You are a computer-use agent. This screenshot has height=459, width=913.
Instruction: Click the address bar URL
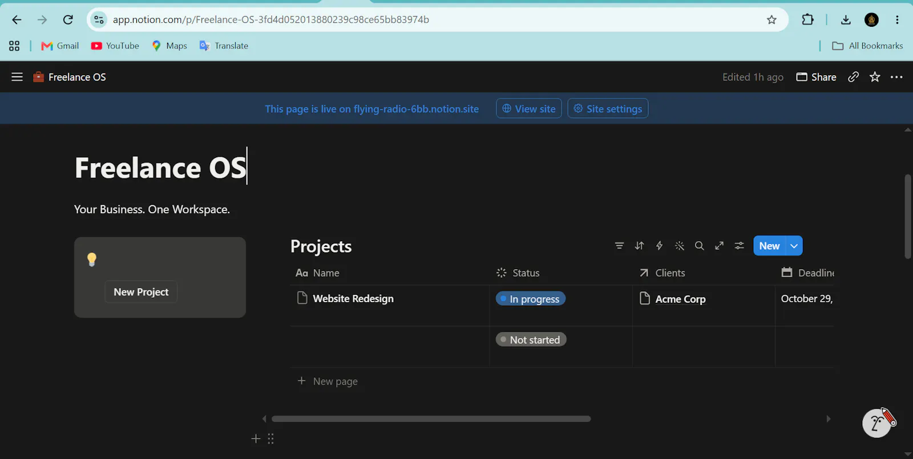tap(271, 20)
